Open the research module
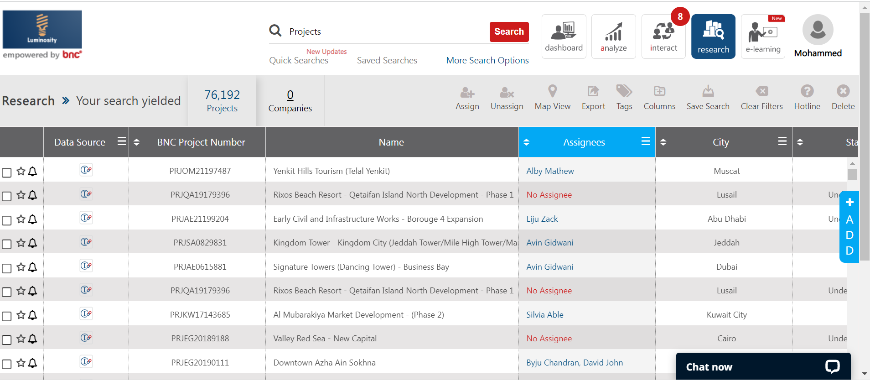 point(713,37)
